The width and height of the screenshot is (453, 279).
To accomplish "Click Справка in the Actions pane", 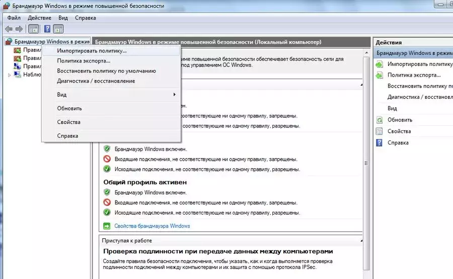I will coord(398,143).
